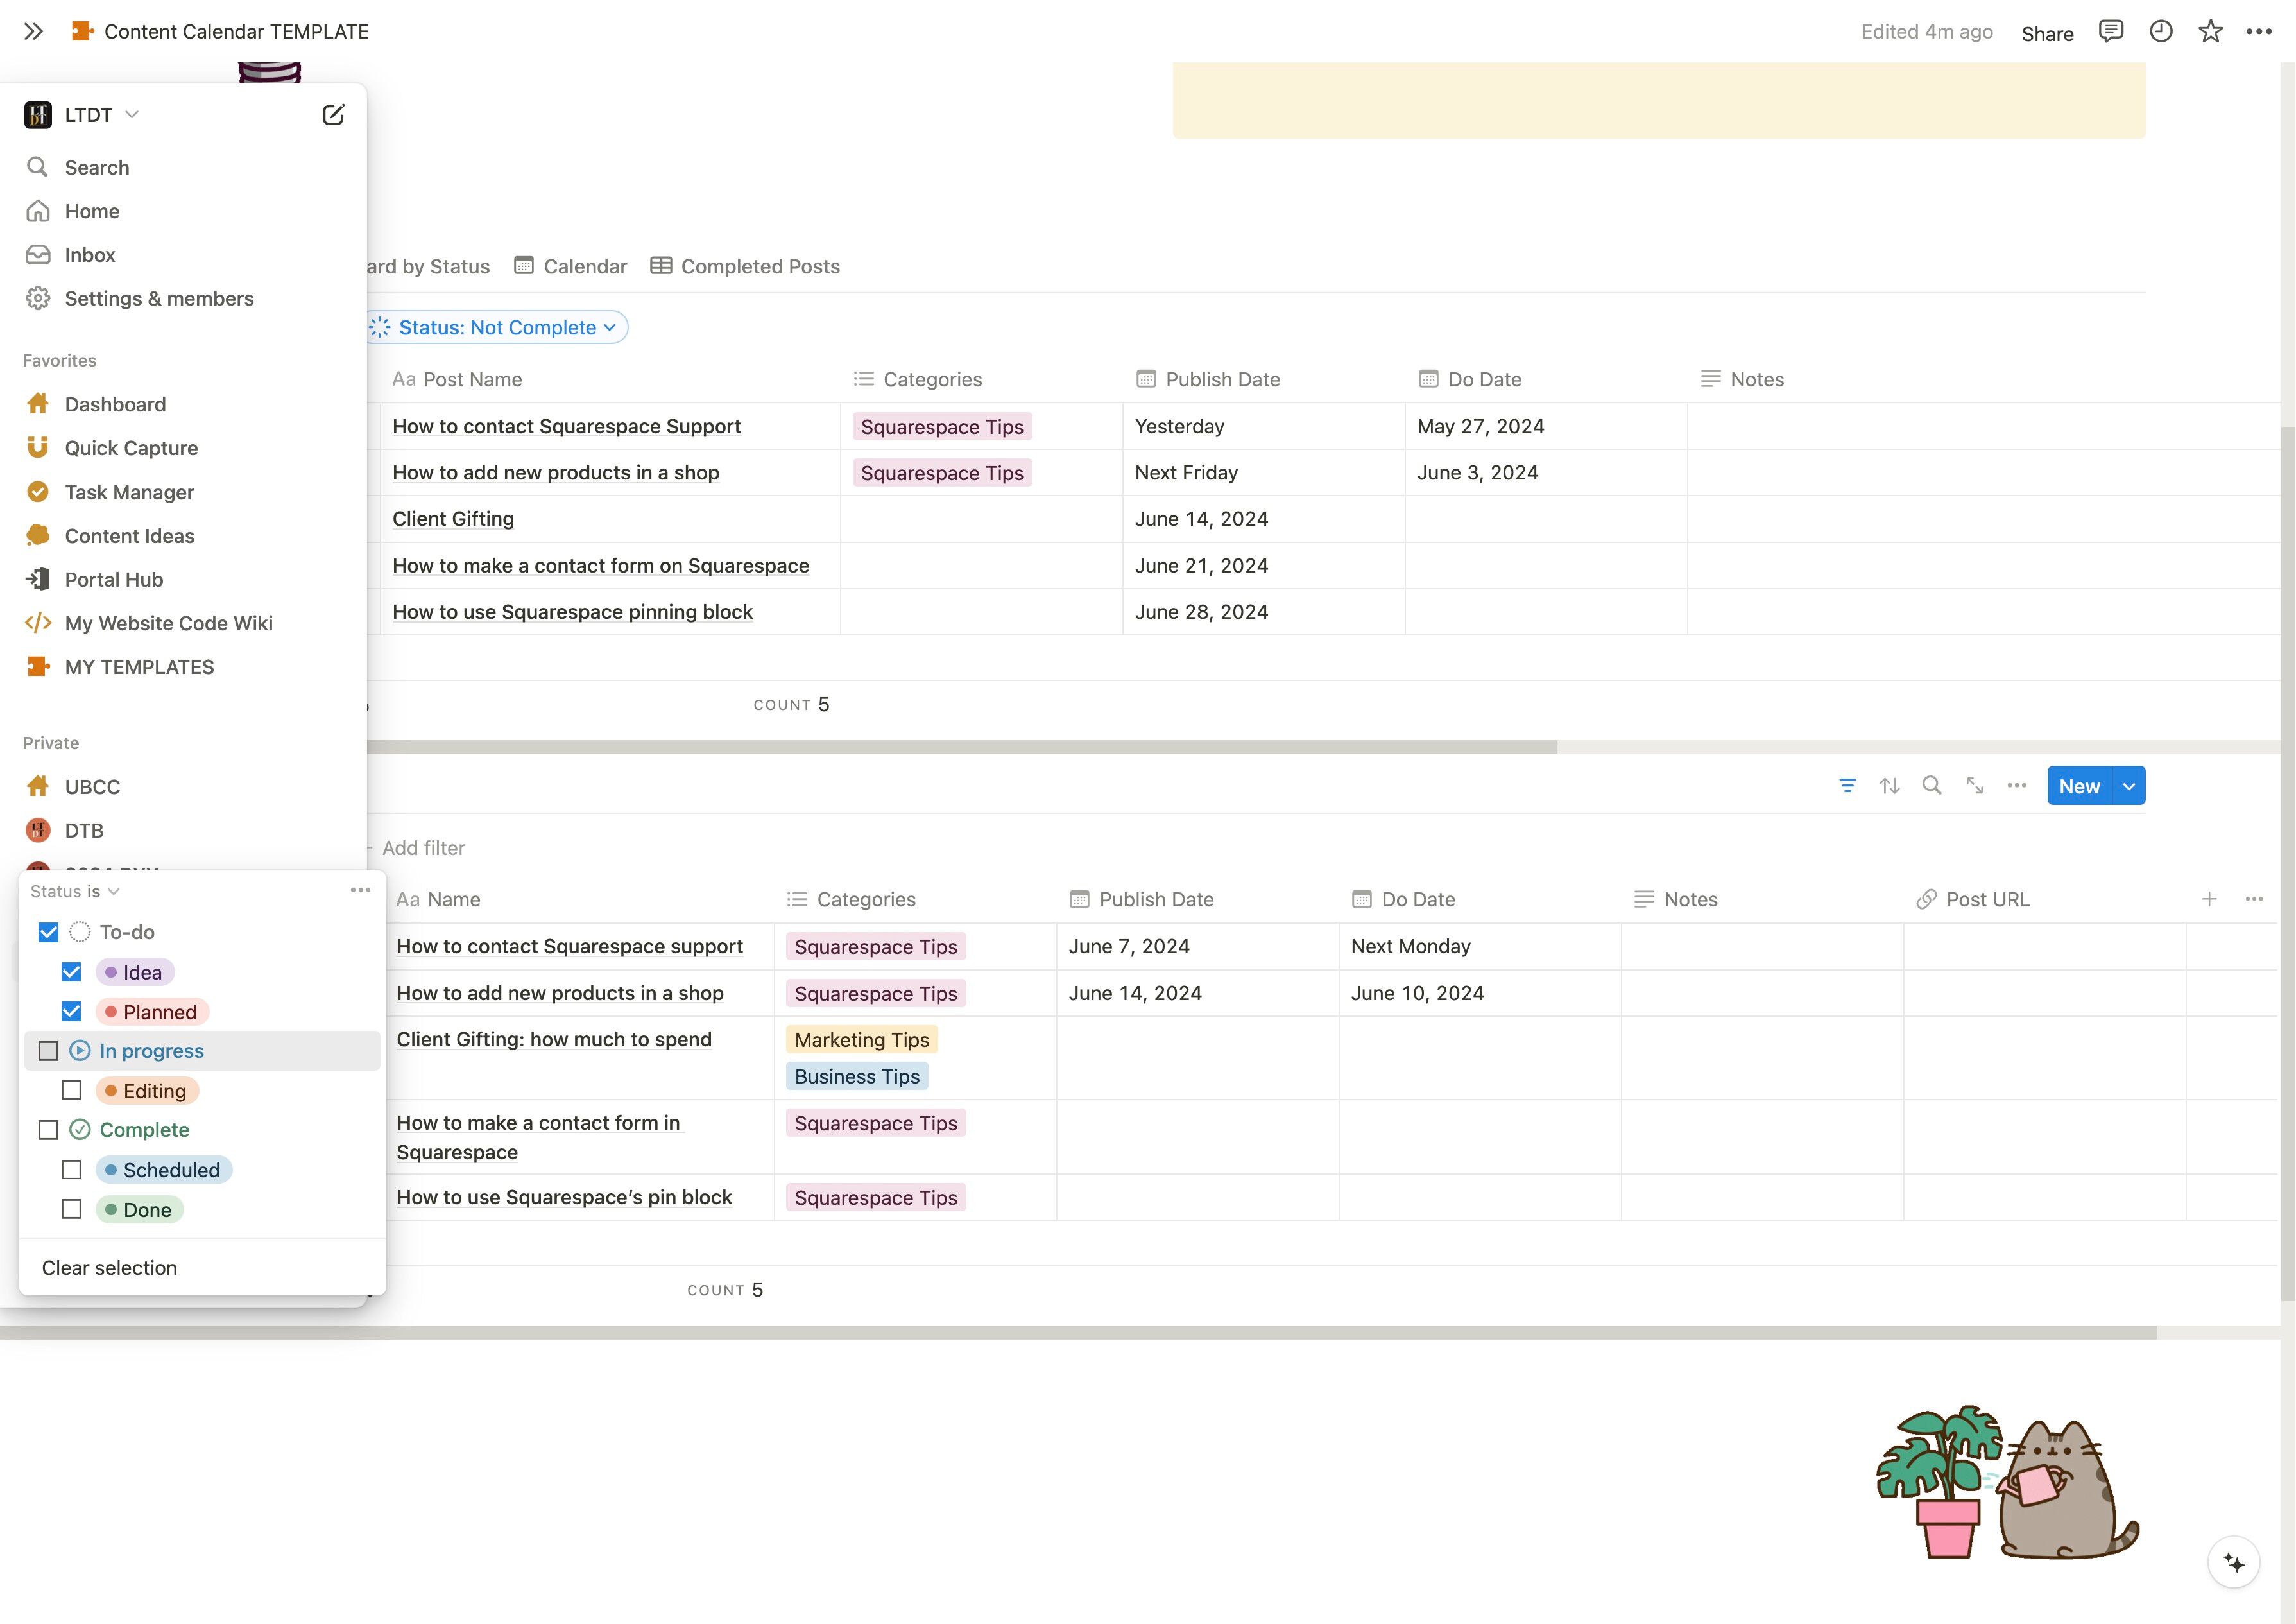The height and width of the screenshot is (1624, 2296).
Task: Click the new page compose icon
Action: point(333,115)
